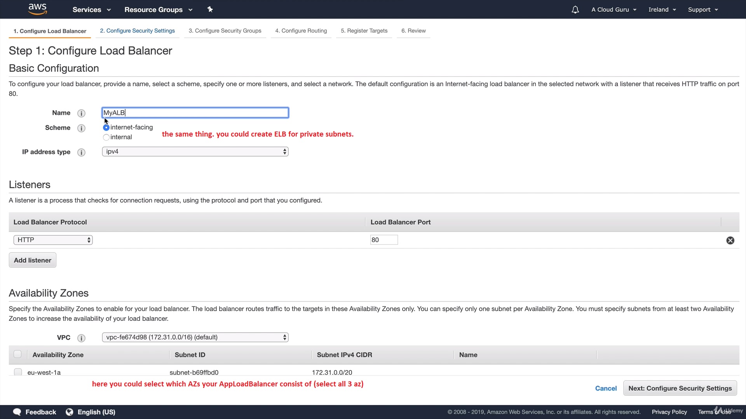This screenshot has height=419, width=746.
Task: Open the notifications bell icon
Action: click(575, 10)
